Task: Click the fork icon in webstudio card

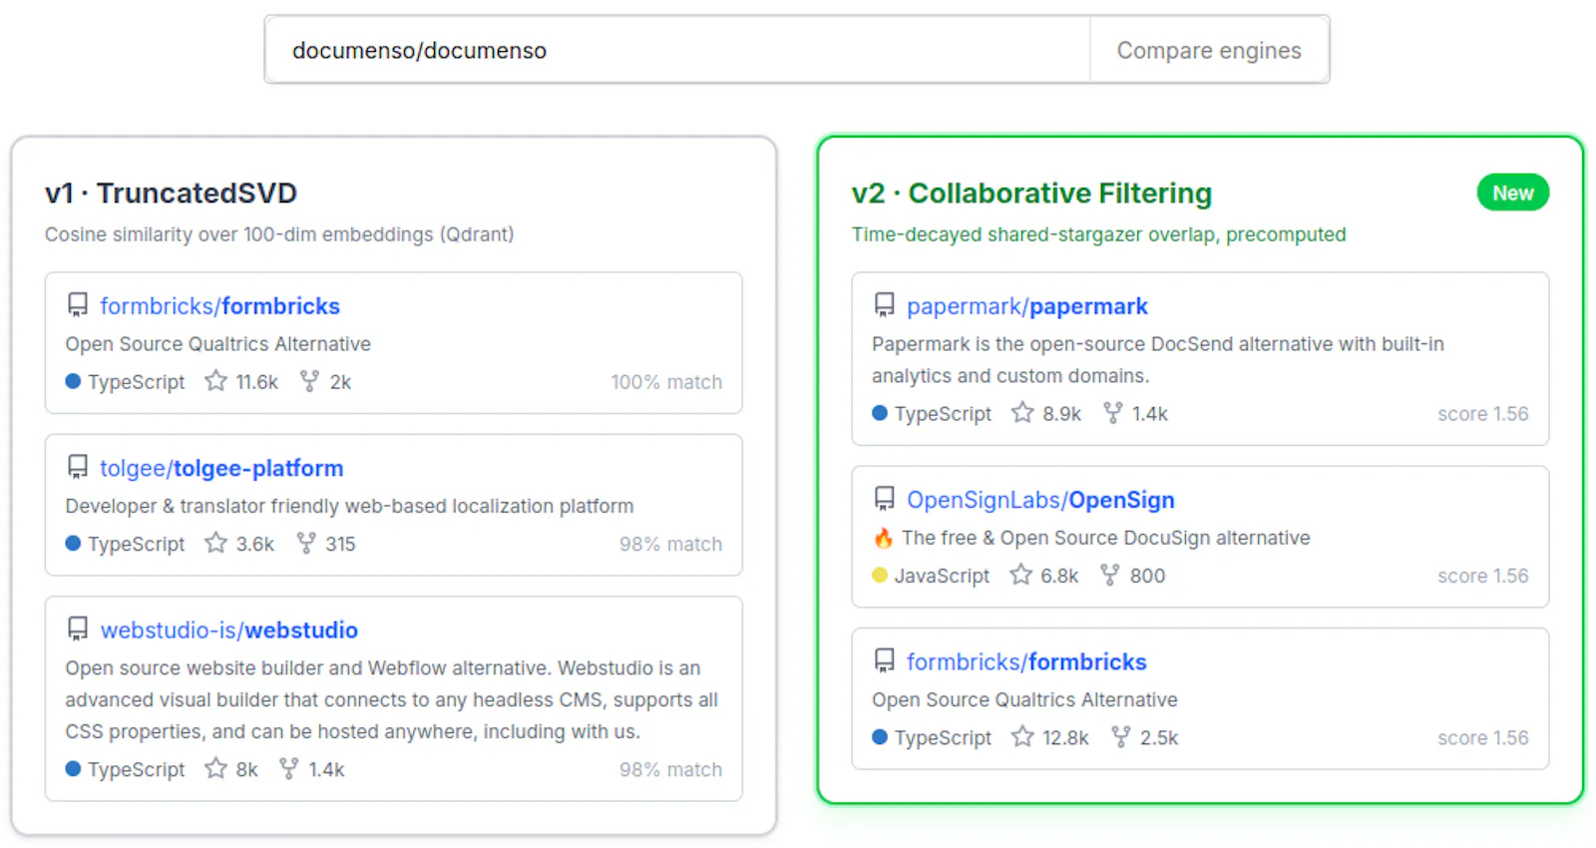Action: coord(288,768)
